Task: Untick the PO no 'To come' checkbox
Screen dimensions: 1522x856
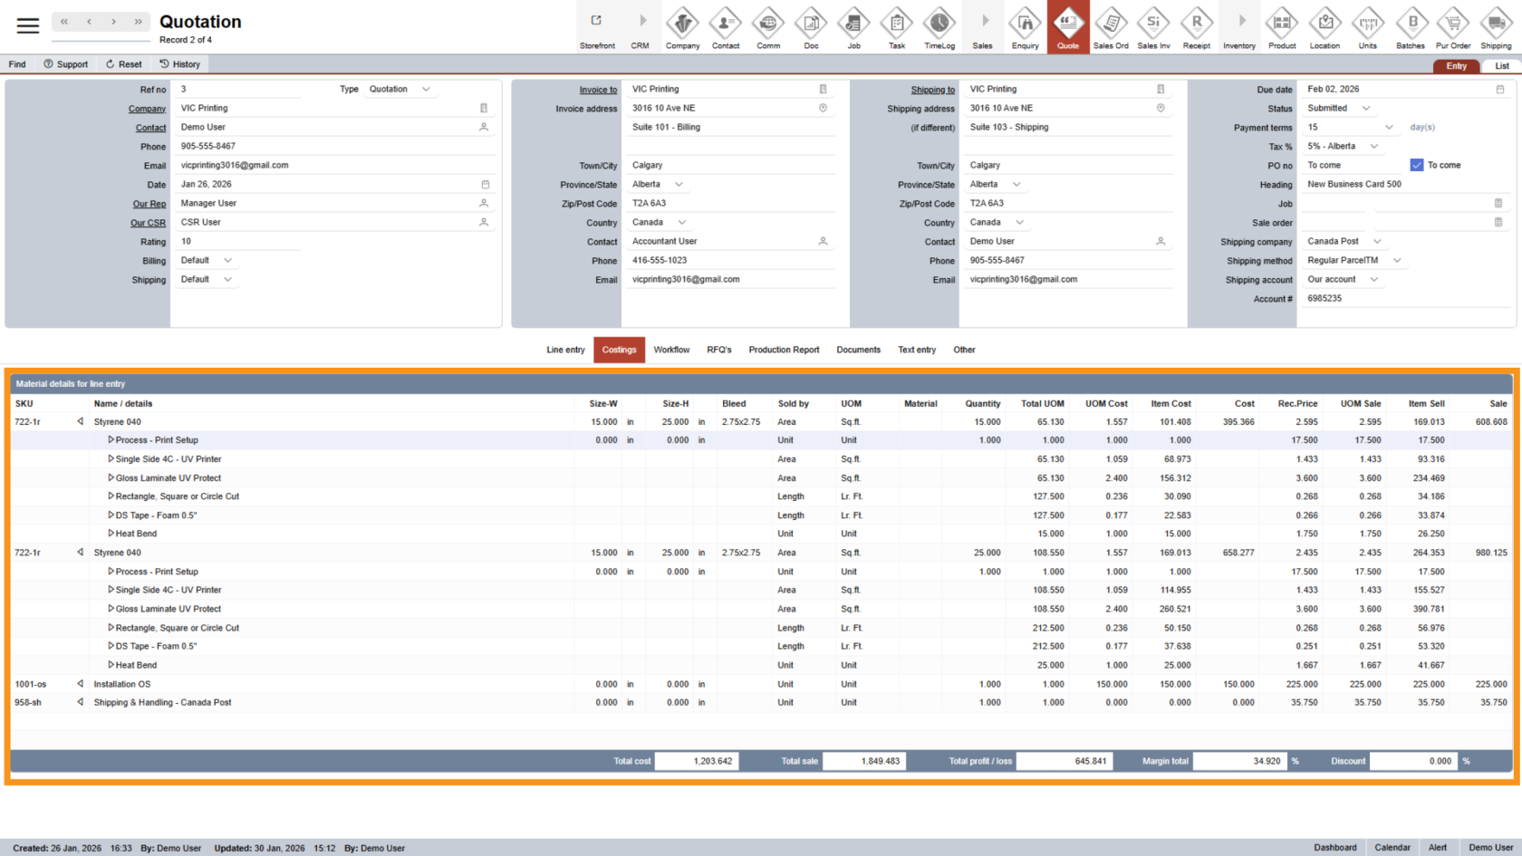Action: click(1417, 165)
